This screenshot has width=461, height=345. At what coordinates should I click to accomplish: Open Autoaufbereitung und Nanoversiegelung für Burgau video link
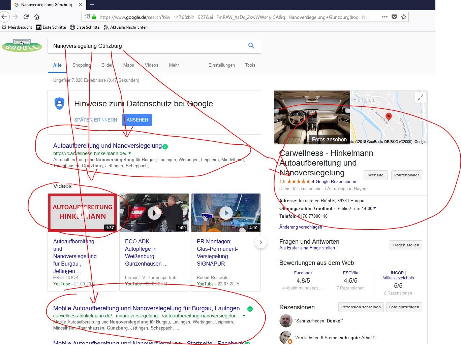pos(75,256)
